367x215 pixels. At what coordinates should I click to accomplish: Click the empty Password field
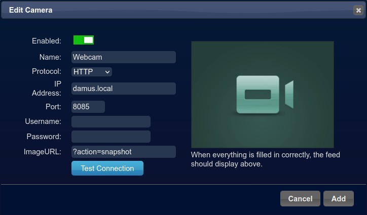(x=111, y=137)
